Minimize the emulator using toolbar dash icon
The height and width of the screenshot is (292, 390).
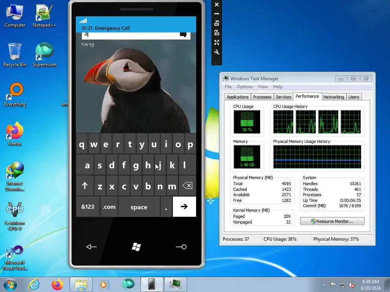(x=217, y=14)
